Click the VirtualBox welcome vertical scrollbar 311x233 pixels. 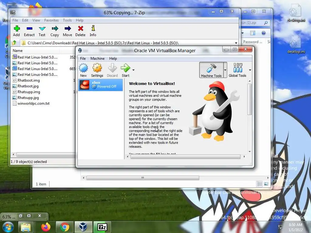click(x=250, y=99)
